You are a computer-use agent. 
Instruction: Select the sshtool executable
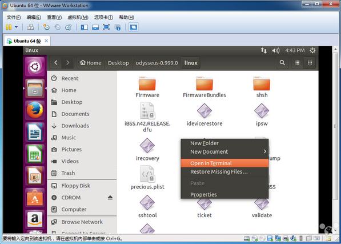(147, 207)
